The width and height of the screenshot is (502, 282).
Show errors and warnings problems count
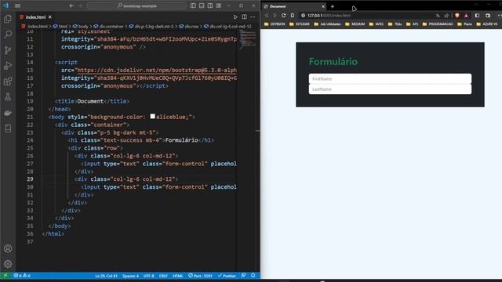pyautogui.click(x=22, y=276)
